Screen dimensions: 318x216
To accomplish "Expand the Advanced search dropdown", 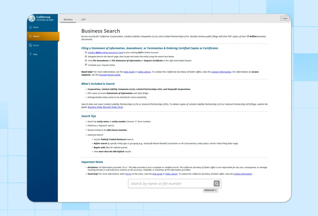I will (x=210, y=190).
